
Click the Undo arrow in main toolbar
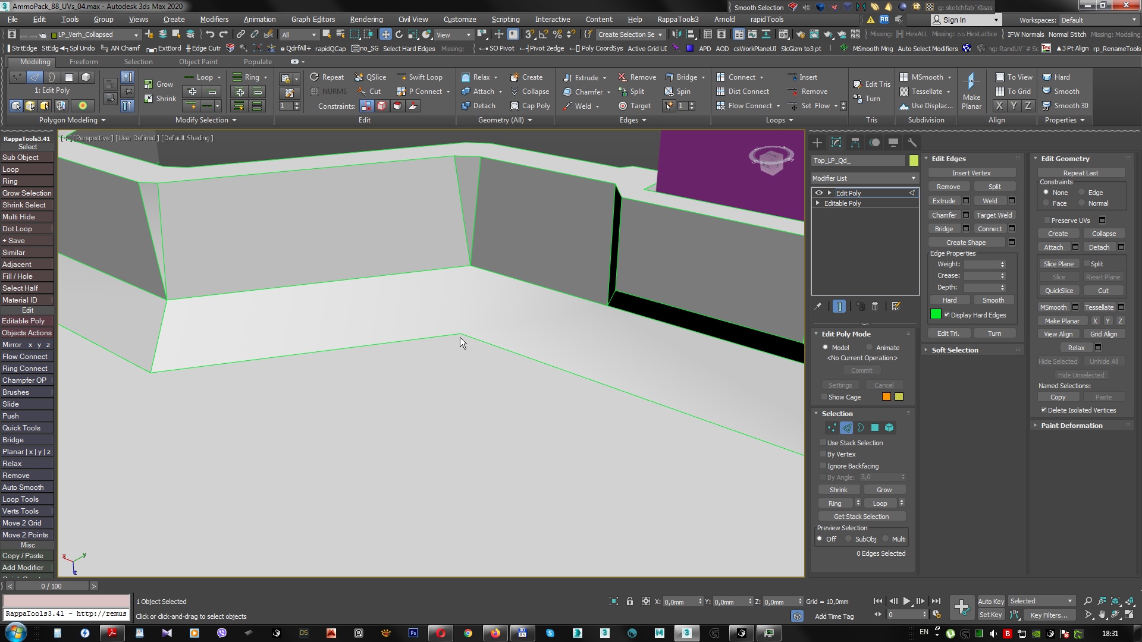click(210, 34)
